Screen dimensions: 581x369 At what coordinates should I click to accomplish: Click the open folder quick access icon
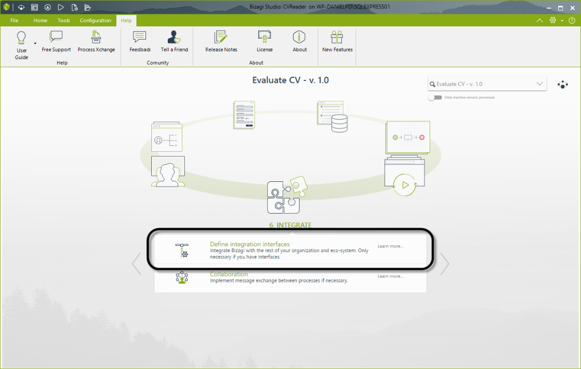pos(87,7)
